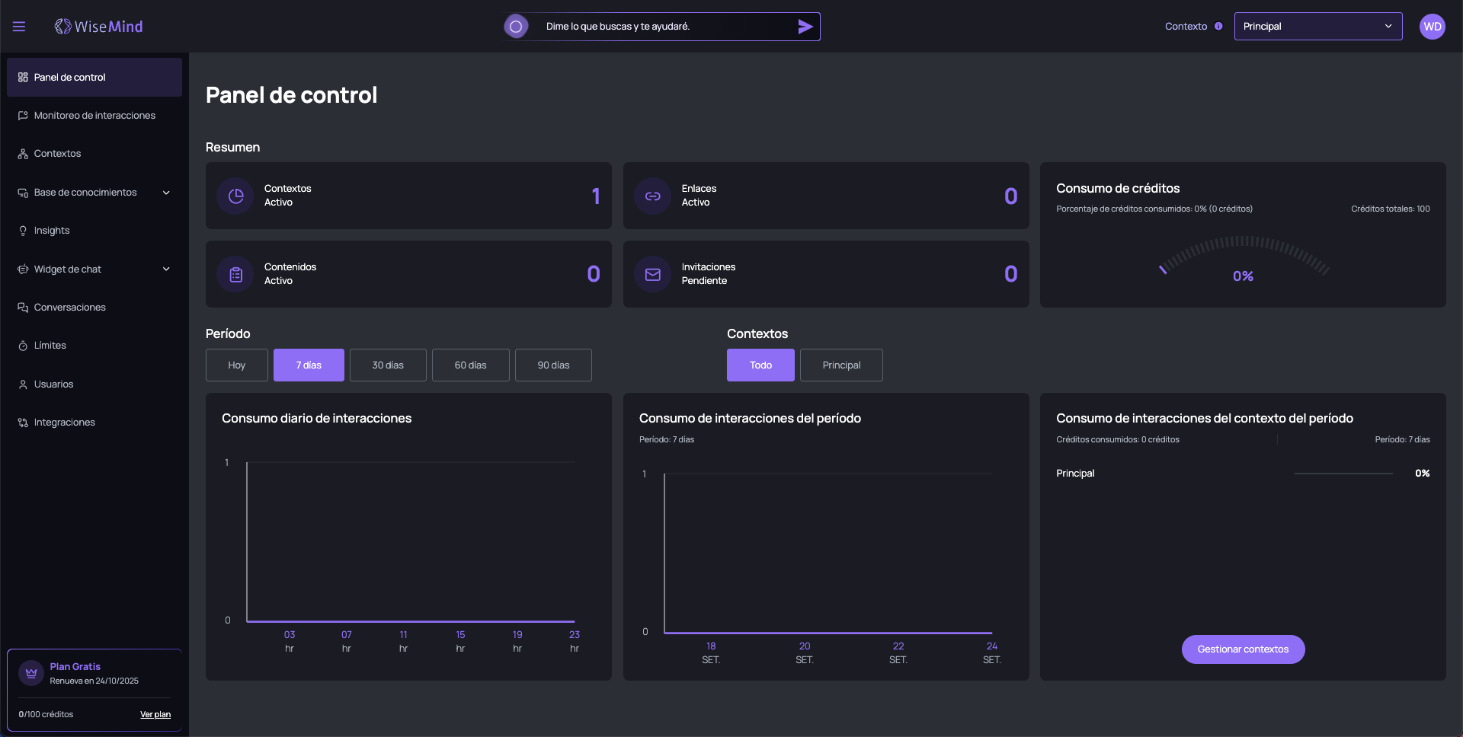Filter contexts by Principal

[x=841, y=365]
